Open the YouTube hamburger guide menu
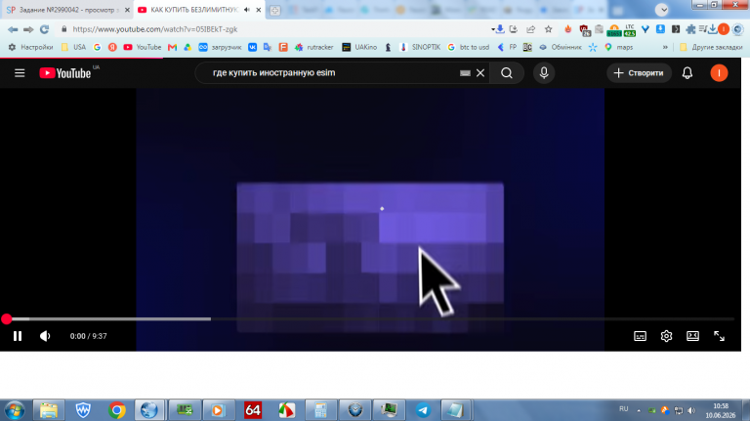 [20, 73]
